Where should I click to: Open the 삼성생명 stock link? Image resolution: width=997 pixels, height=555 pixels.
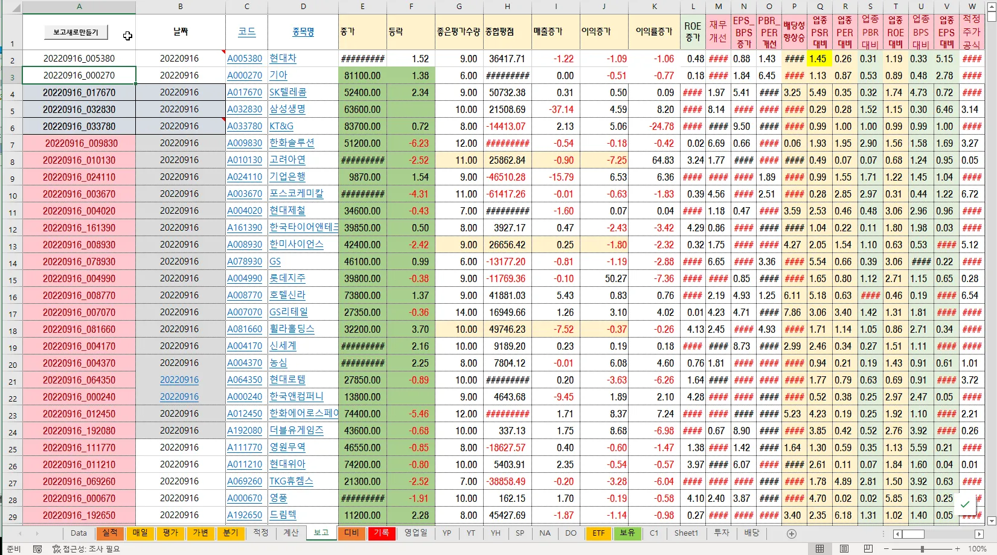pyautogui.click(x=287, y=109)
